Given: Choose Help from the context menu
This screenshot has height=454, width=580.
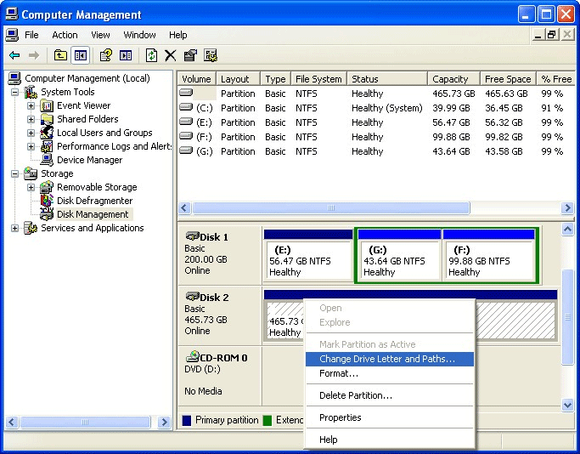Looking at the screenshot, I should (390, 440).
